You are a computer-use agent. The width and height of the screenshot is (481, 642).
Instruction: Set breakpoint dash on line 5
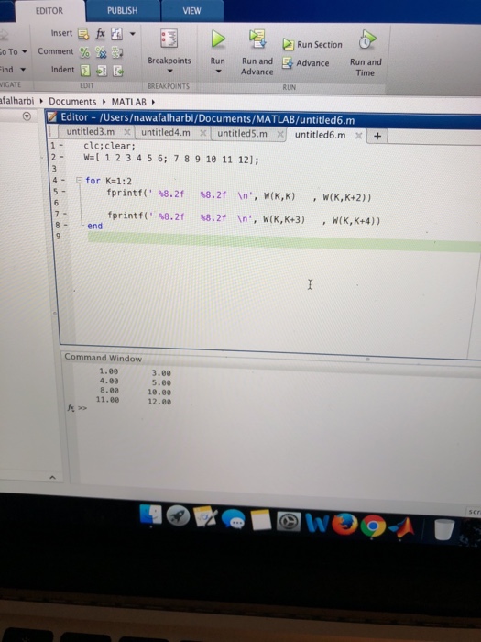[62, 192]
